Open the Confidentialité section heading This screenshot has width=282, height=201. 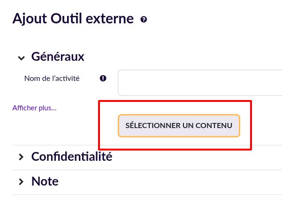pyautogui.click(x=71, y=157)
